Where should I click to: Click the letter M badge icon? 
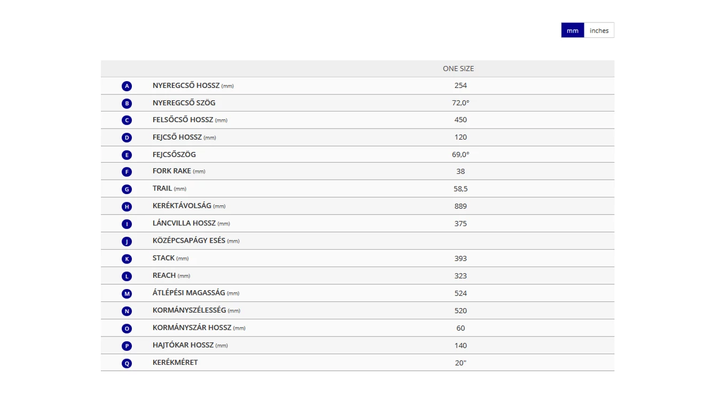(x=127, y=294)
